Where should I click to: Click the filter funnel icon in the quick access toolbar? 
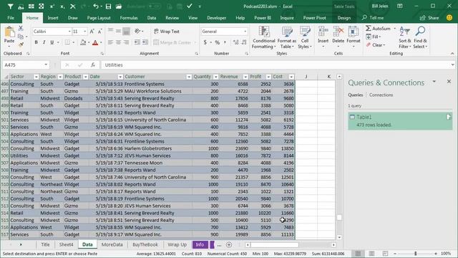click(10, 6)
